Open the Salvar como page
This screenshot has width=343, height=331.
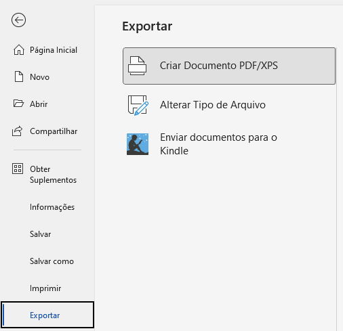[52, 261]
